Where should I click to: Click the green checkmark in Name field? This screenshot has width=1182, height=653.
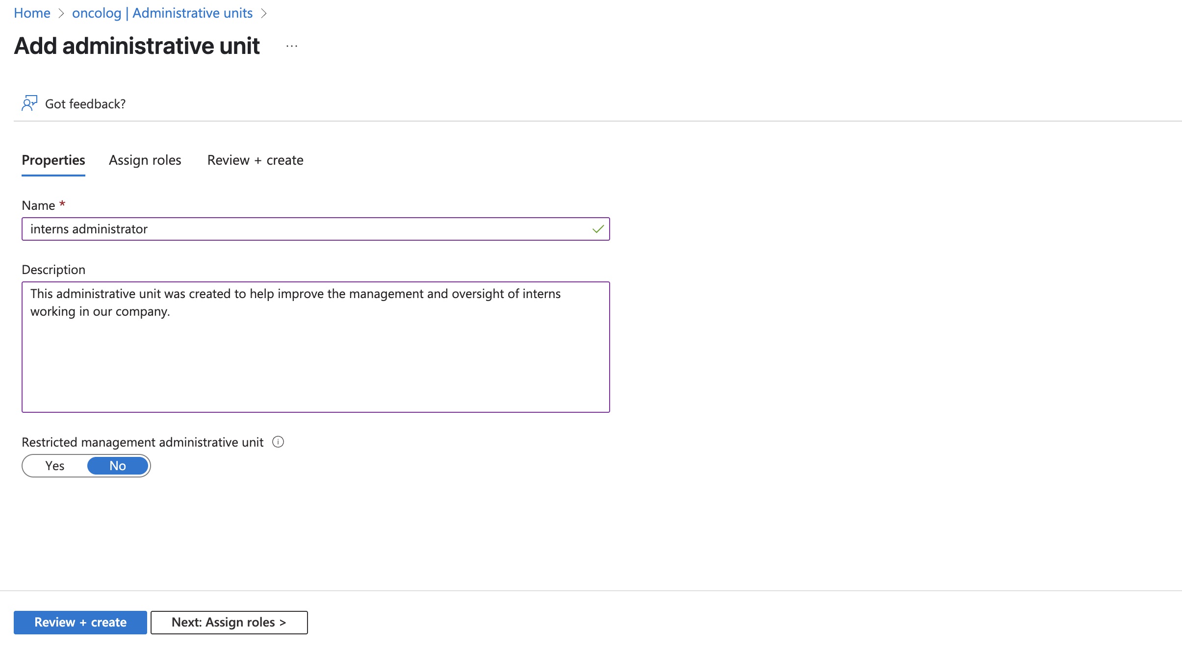pyautogui.click(x=598, y=229)
